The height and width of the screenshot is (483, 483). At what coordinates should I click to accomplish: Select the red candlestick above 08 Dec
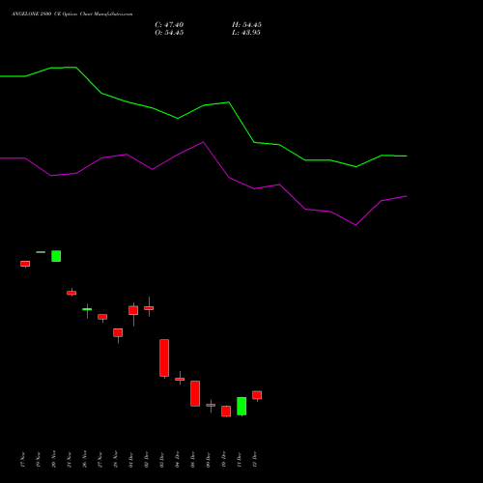195,393
